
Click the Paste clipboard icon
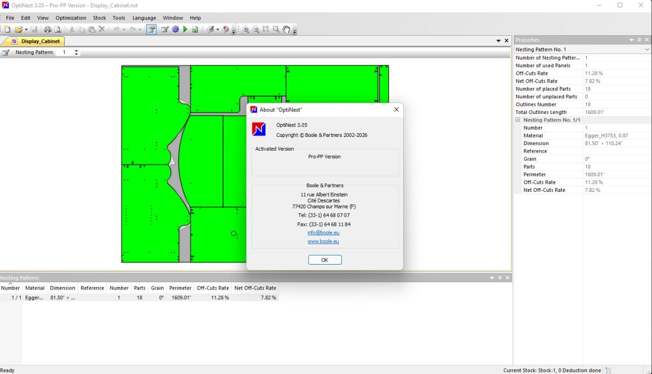[x=92, y=30]
